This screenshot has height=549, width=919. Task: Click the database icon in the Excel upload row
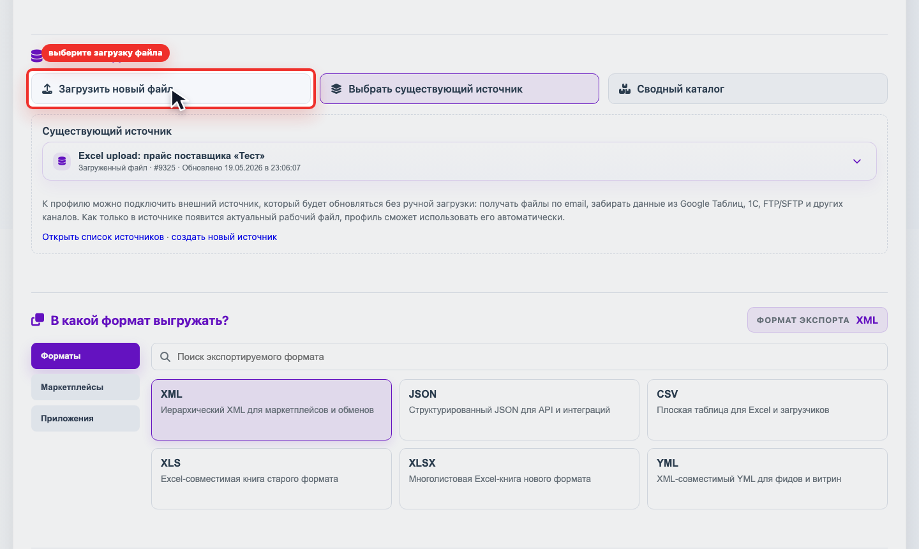pyautogui.click(x=62, y=161)
